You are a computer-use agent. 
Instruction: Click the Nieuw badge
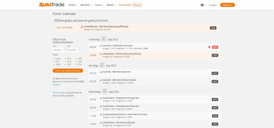[x=137, y=5]
